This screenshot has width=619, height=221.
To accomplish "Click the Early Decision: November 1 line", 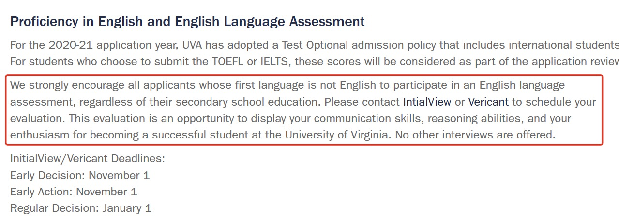I will tap(80, 175).
